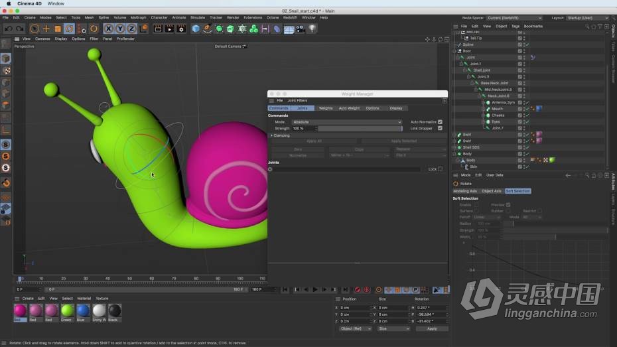Image resolution: width=617 pixels, height=347 pixels.
Task: Play the animation forward
Action: click(x=314, y=289)
